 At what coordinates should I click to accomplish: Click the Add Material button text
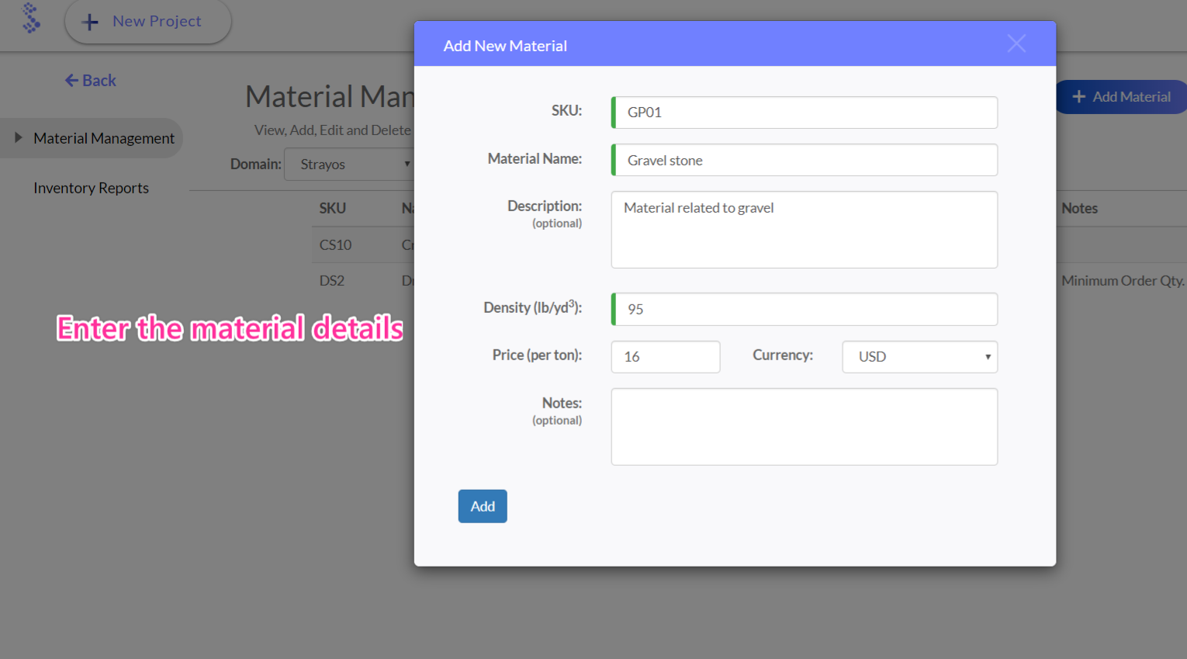[1131, 97]
